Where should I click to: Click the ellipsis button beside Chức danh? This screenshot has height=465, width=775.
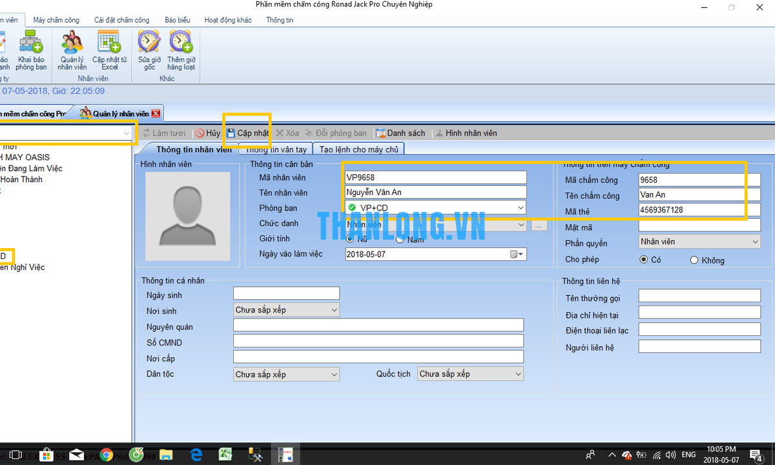(x=539, y=225)
